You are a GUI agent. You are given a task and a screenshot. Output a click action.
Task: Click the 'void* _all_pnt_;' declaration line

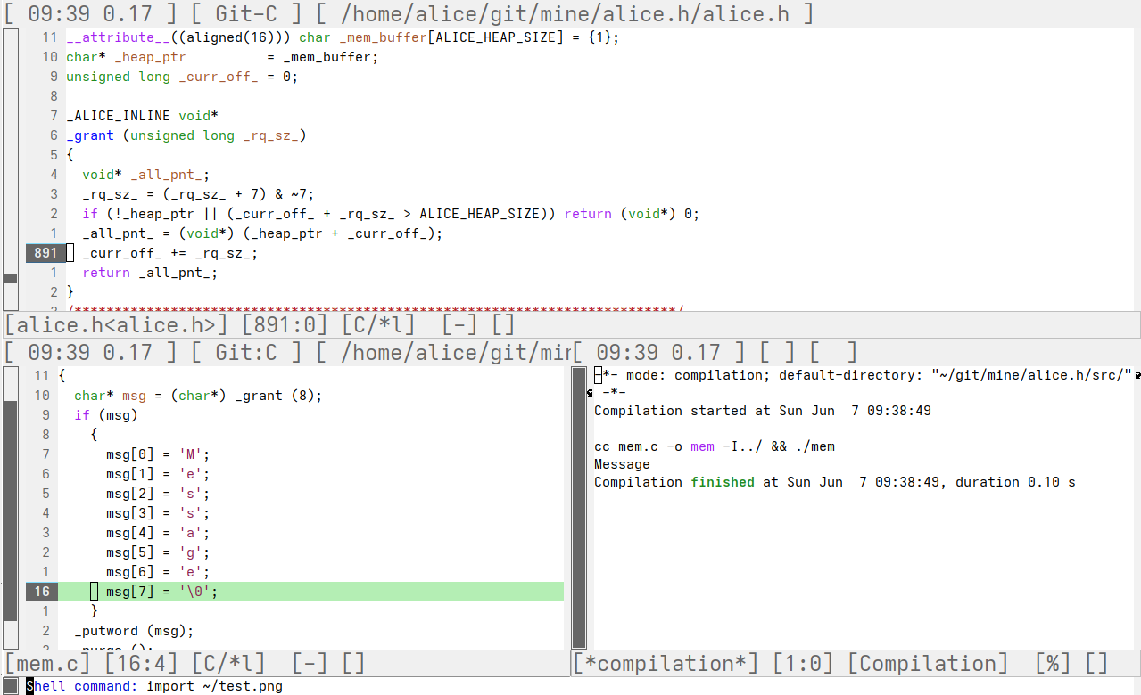[146, 175]
